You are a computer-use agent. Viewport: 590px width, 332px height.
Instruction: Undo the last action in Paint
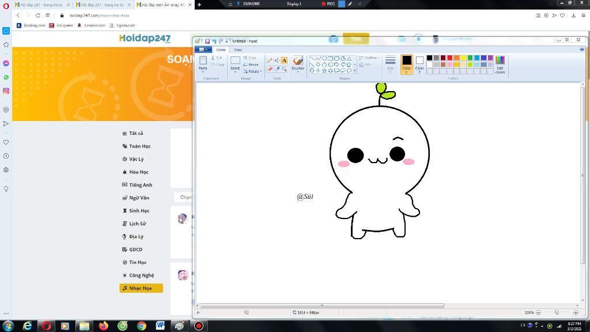pyautogui.click(x=214, y=41)
